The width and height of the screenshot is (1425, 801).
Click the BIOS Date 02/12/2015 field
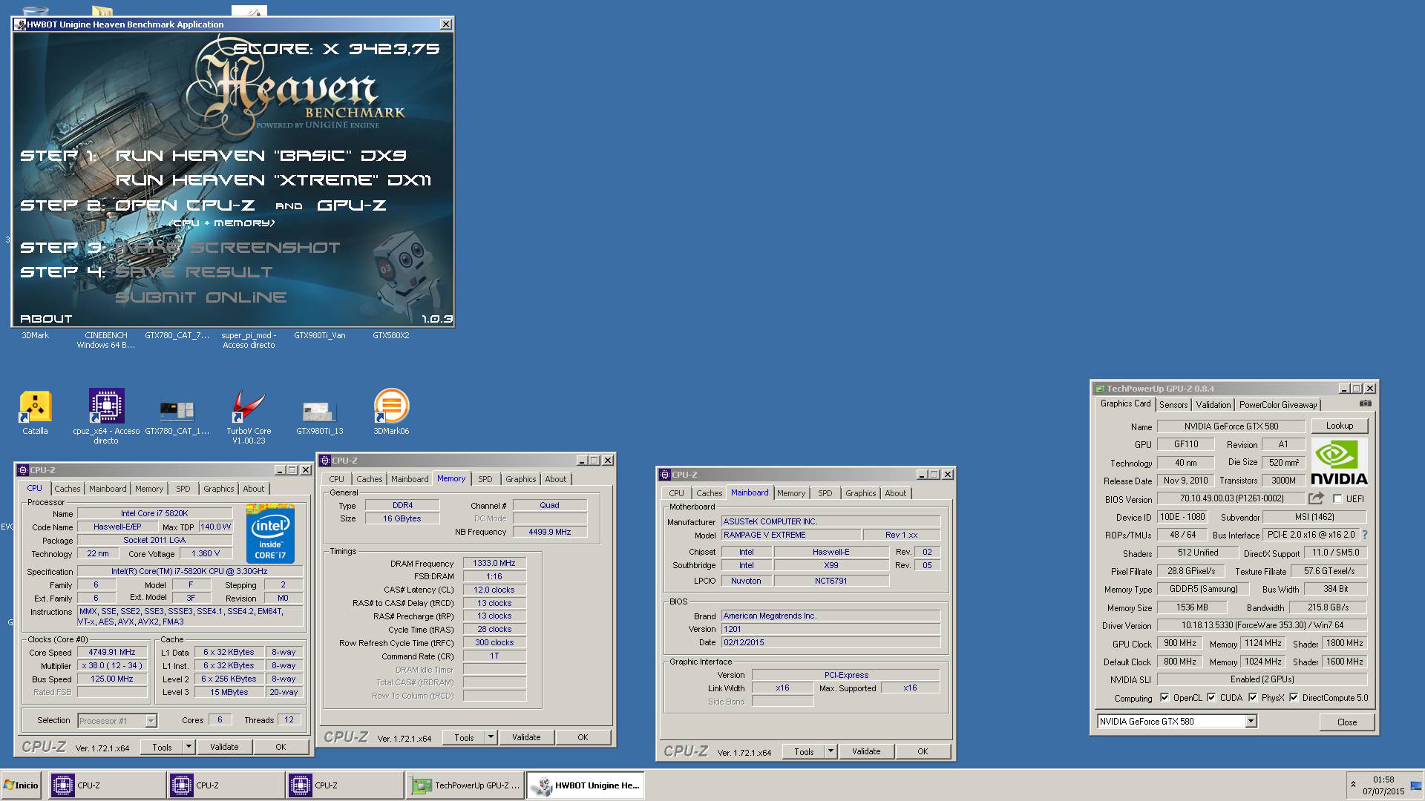(x=831, y=642)
